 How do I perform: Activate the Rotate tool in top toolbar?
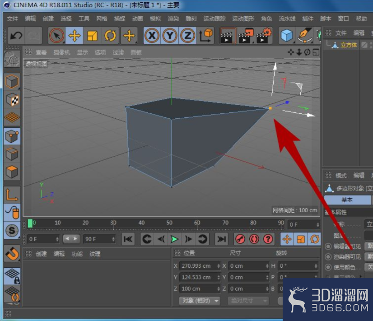point(110,36)
